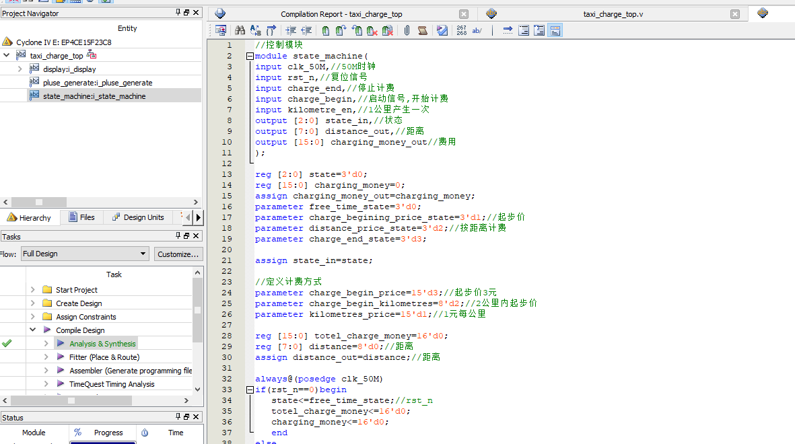Click the Replace text (A to B) icon
795x444 pixels.
pyautogui.click(x=256, y=30)
